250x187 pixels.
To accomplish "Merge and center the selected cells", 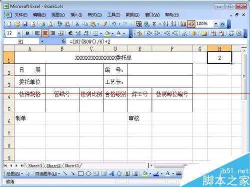I will click(x=60, y=33).
